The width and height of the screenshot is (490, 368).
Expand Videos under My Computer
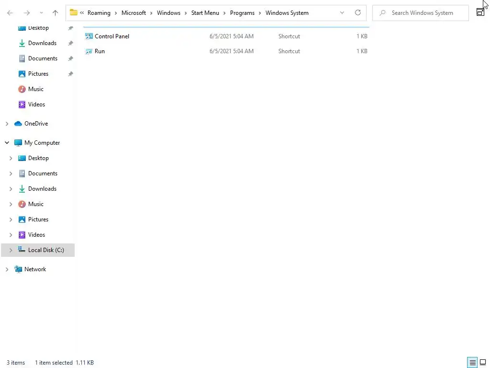[11, 235]
